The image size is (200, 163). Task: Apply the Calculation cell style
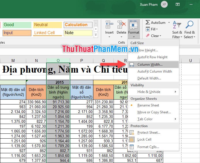(78, 25)
